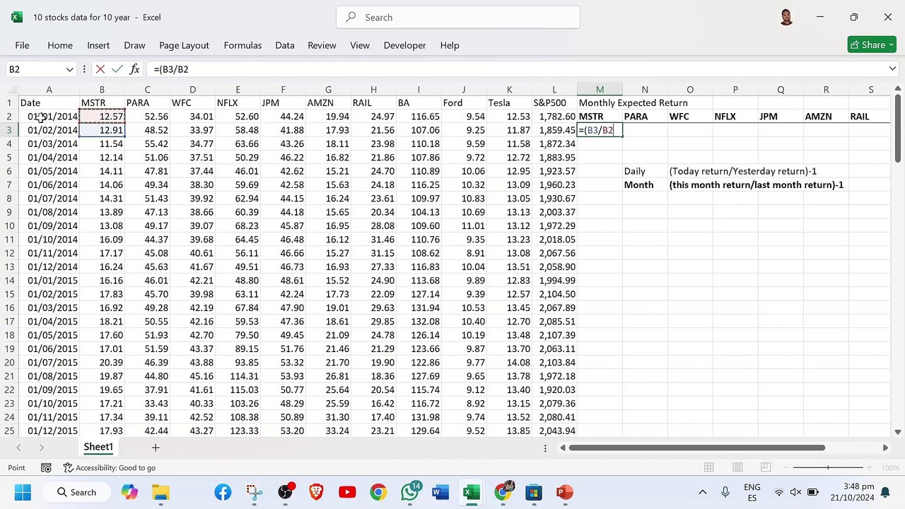Click the zoom slider handle
The image size is (905, 509).
click(x=828, y=468)
